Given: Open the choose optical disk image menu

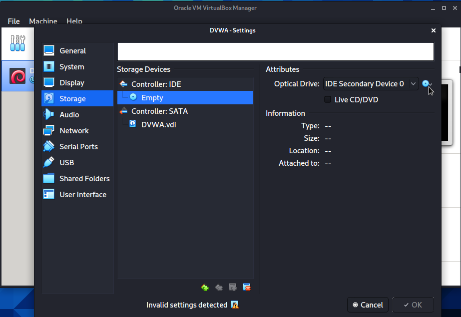Looking at the screenshot, I should (x=427, y=84).
